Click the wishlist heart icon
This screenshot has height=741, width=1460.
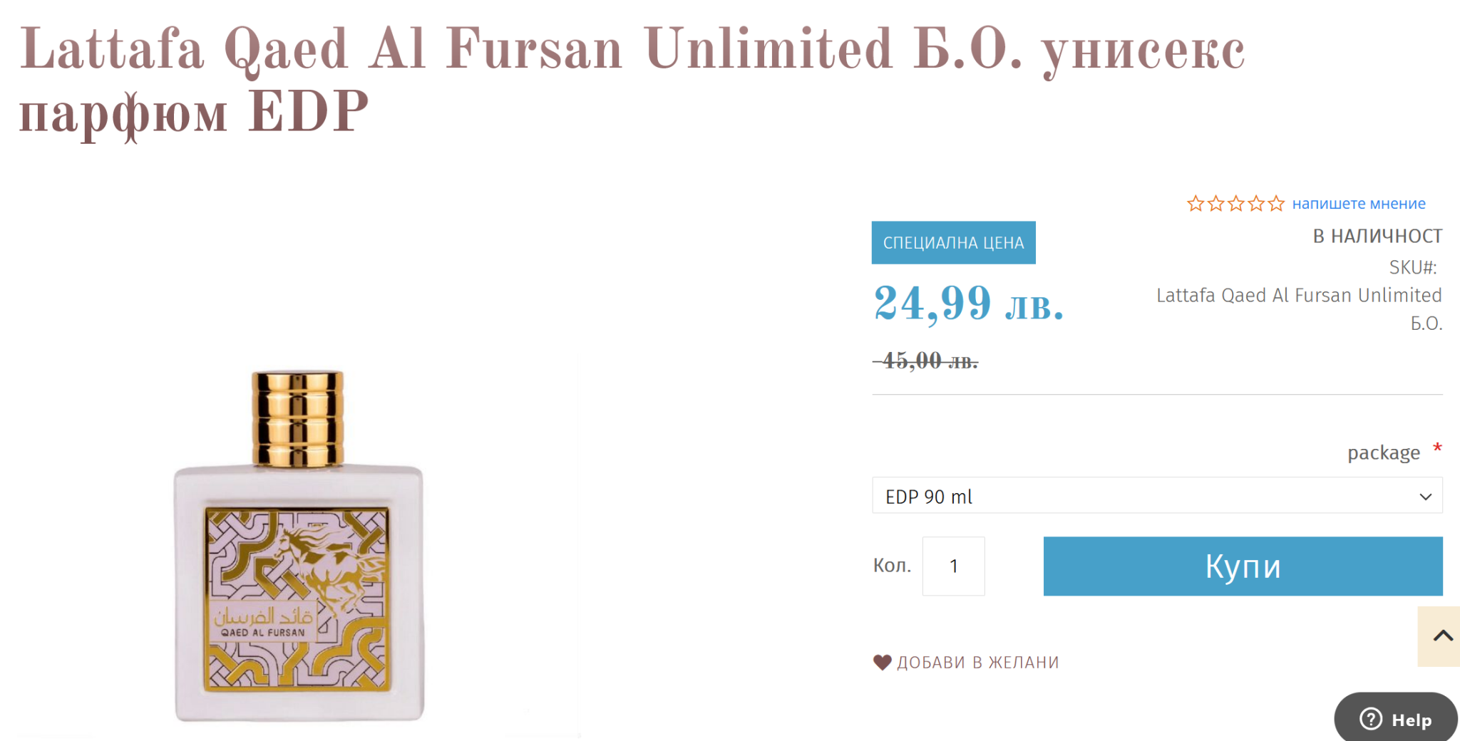882,663
